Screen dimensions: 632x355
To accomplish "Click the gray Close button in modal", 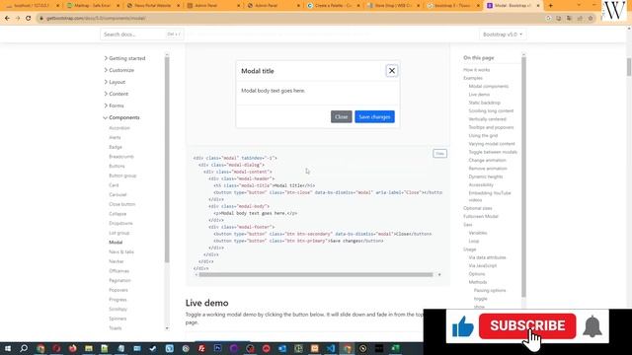I will point(341,116).
